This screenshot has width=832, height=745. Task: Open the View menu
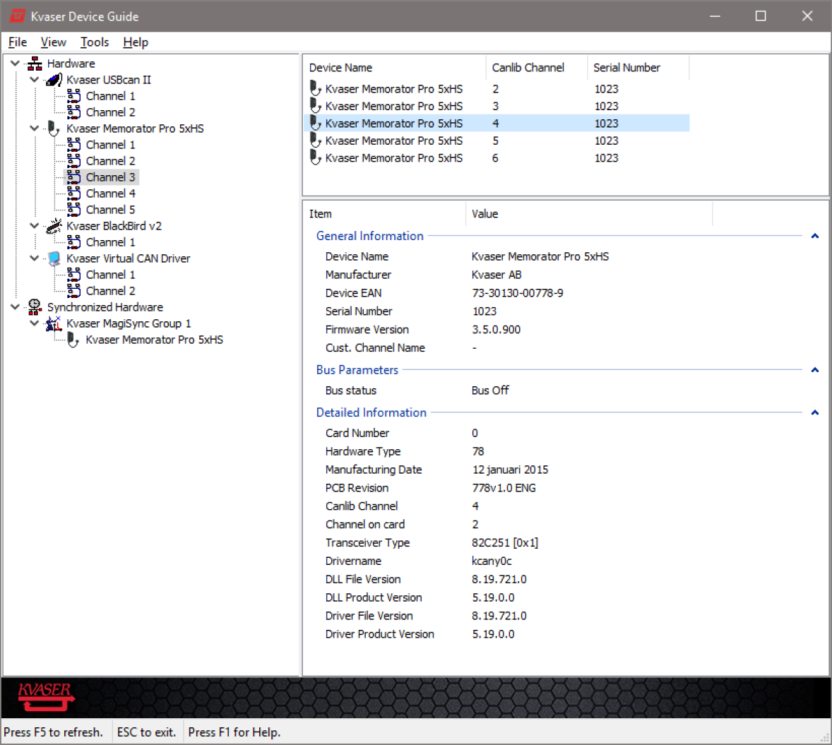pos(53,42)
